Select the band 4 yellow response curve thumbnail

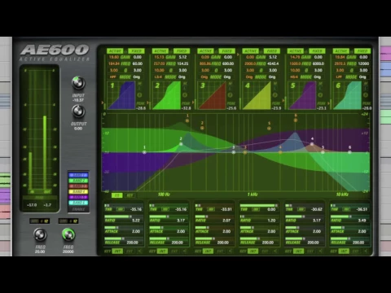pyautogui.click(x=257, y=95)
